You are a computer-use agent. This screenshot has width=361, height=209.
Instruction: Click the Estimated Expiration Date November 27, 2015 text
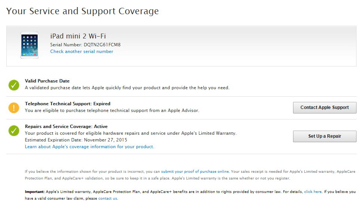pos(76,140)
